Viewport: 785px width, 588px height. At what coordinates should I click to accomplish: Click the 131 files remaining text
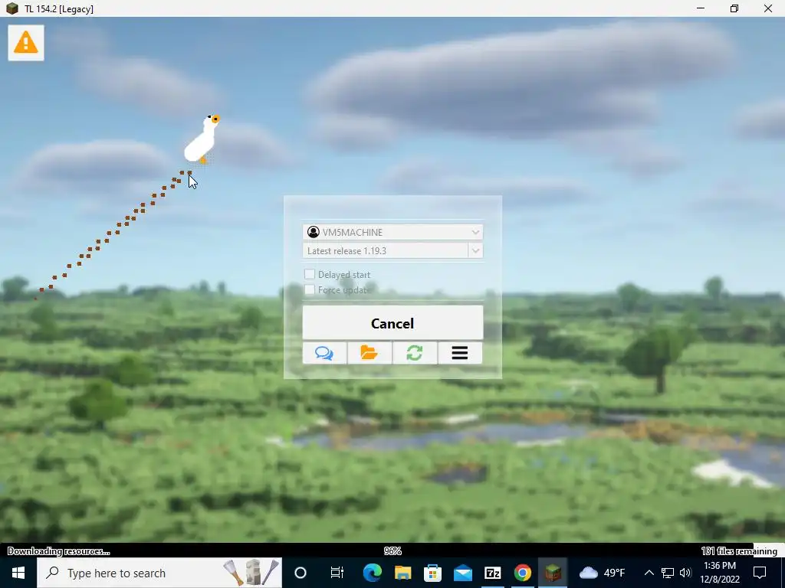click(x=740, y=551)
